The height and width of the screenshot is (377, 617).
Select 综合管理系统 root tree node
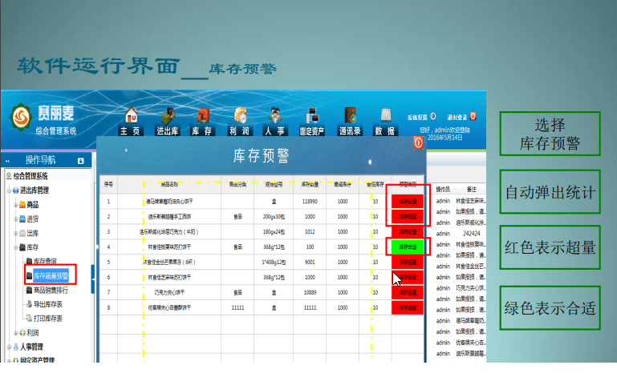[30, 176]
